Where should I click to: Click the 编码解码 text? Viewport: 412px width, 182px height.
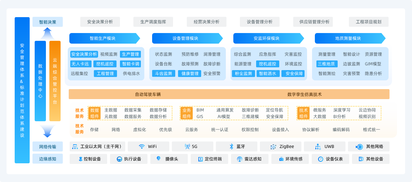(341, 130)
